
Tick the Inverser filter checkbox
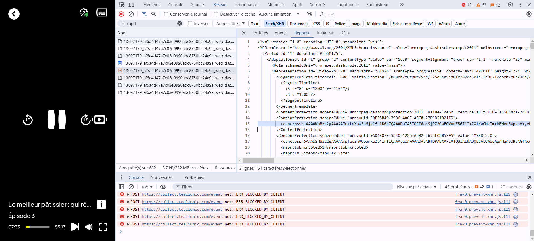click(190, 23)
